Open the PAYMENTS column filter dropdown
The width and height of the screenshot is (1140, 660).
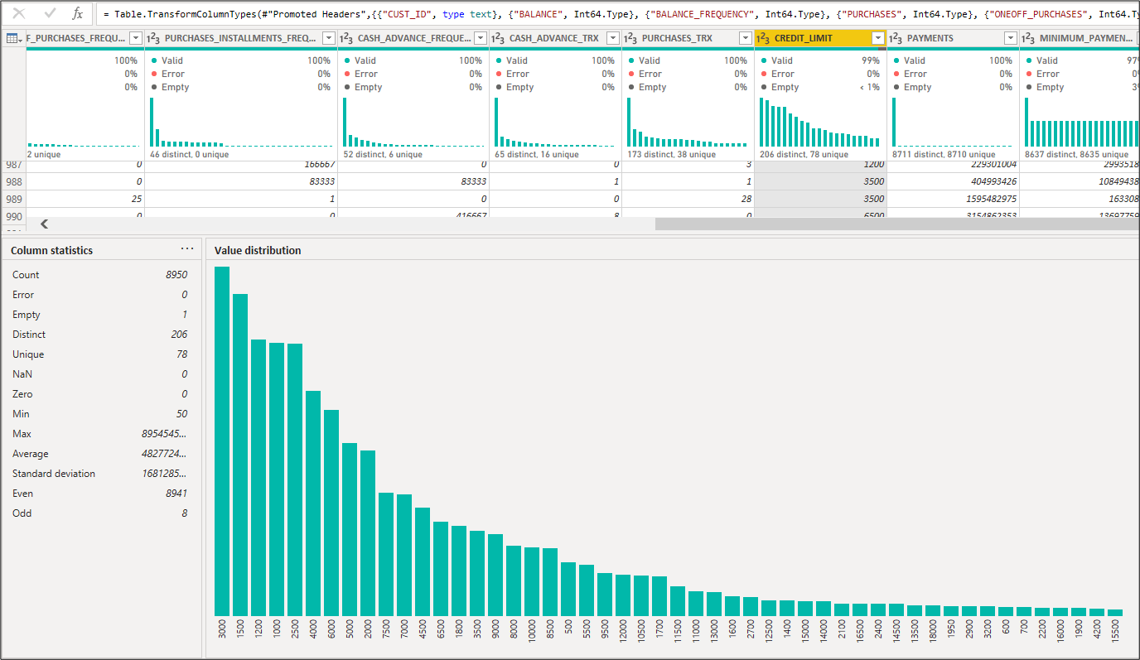tap(1011, 38)
